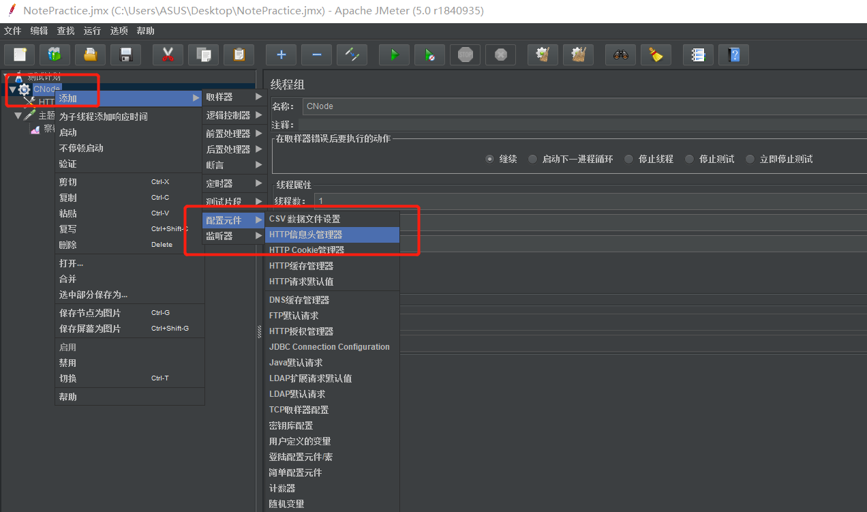Select the 停止线程 radio button

click(x=628, y=159)
